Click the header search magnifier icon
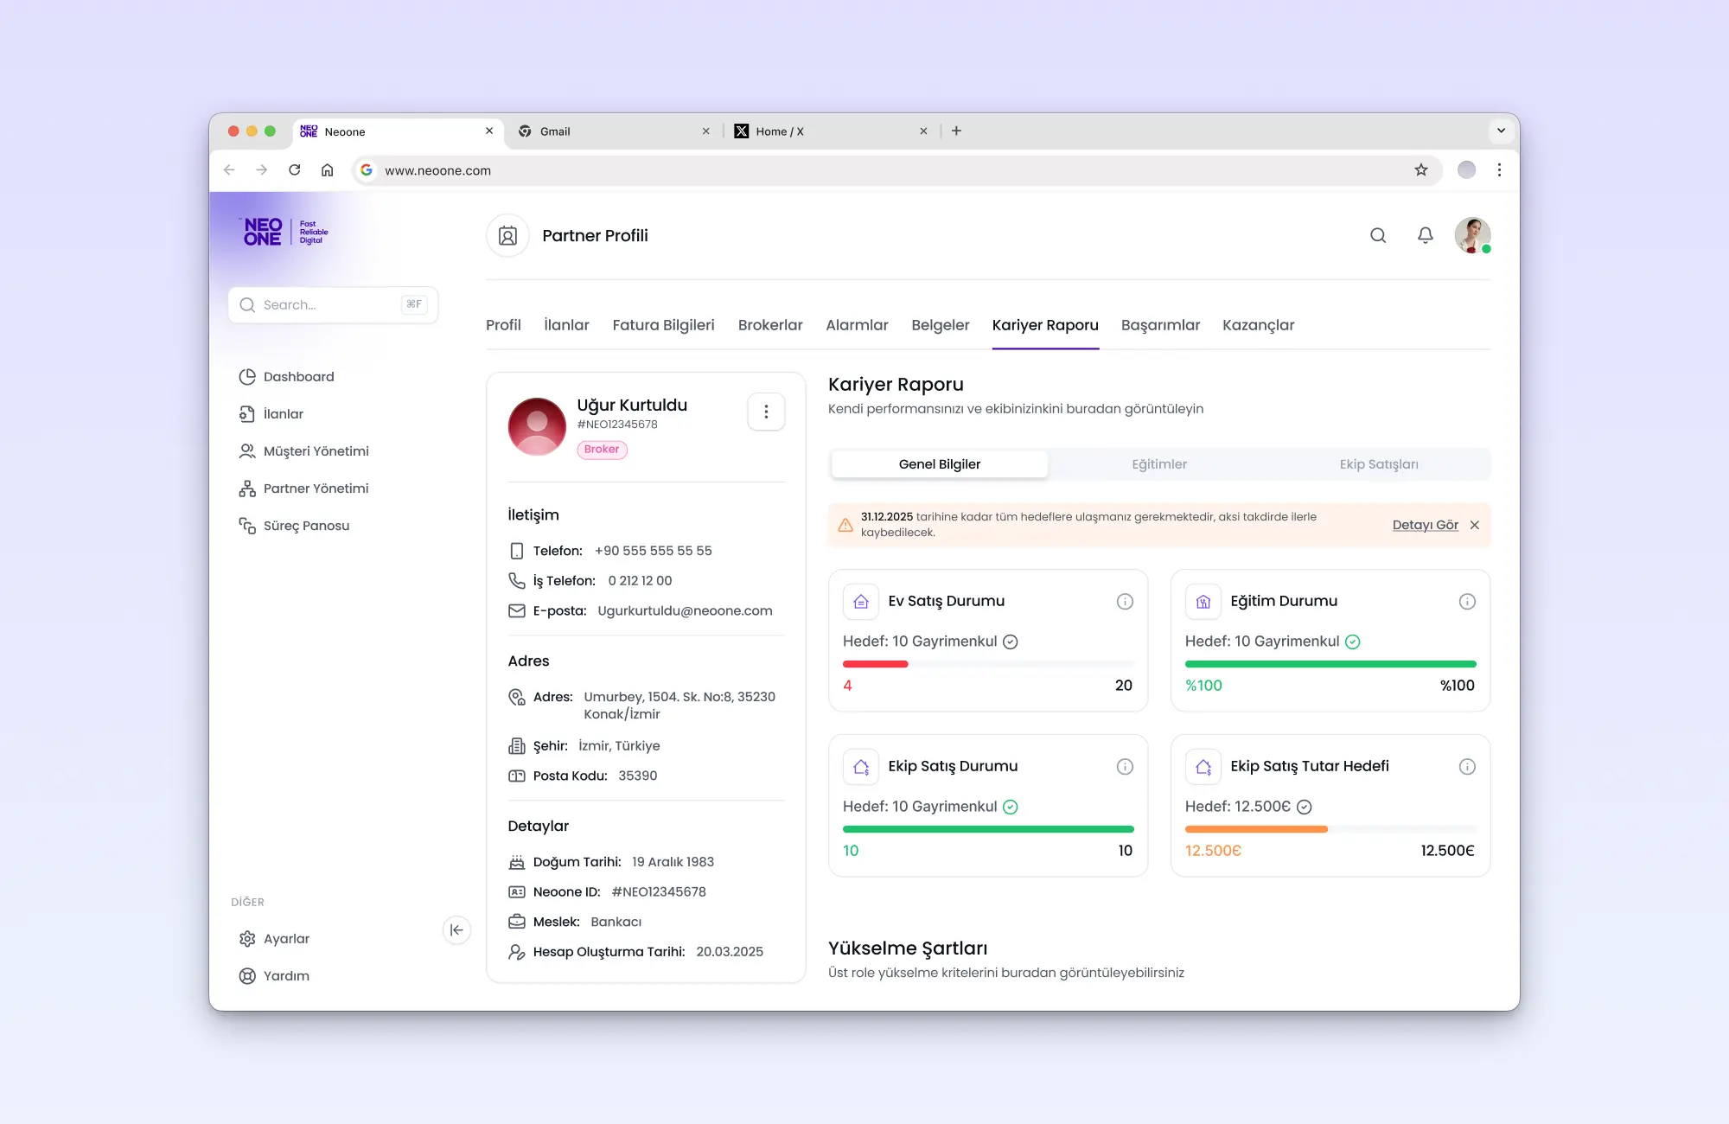This screenshot has height=1124, width=1729. pyautogui.click(x=1378, y=235)
